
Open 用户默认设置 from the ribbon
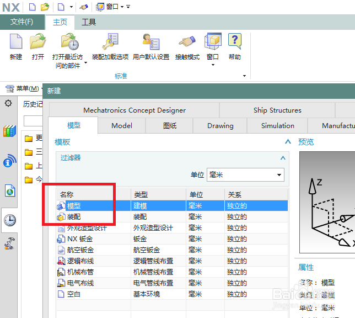(151, 47)
